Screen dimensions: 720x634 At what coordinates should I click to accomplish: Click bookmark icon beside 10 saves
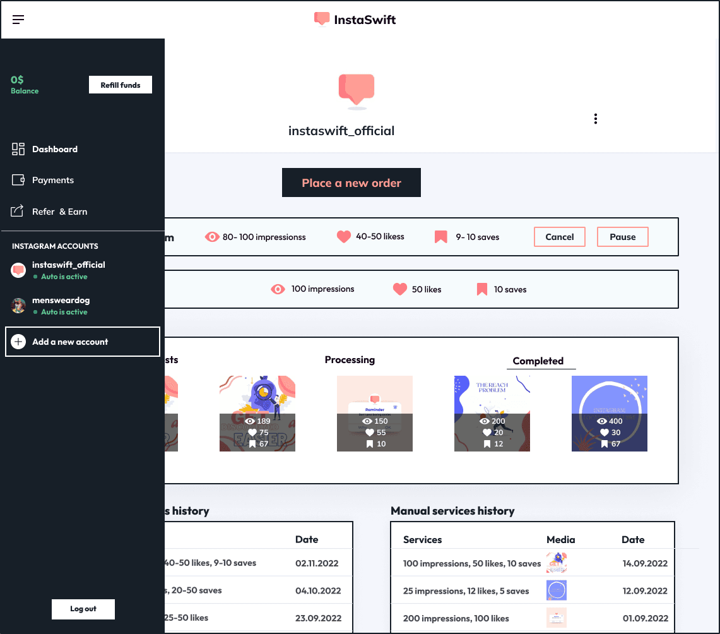481,289
